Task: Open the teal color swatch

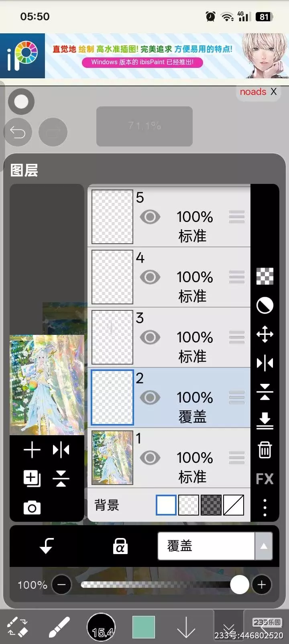Action: pos(144,627)
